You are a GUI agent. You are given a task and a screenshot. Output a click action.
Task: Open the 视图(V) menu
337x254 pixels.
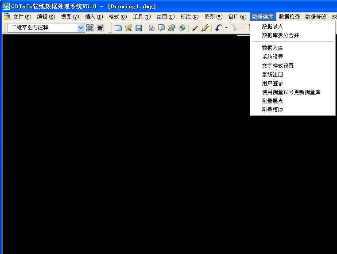pyautogui.click(x=70, y=17)
